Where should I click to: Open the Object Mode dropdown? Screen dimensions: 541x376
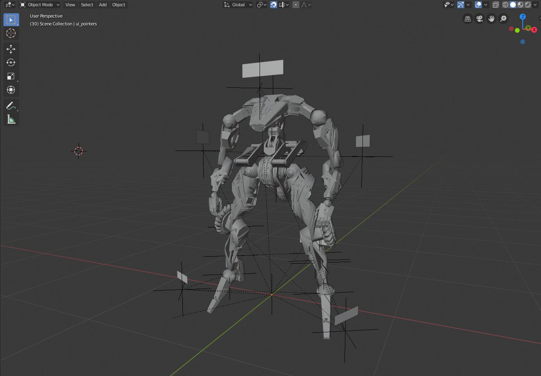pos(40,5)
